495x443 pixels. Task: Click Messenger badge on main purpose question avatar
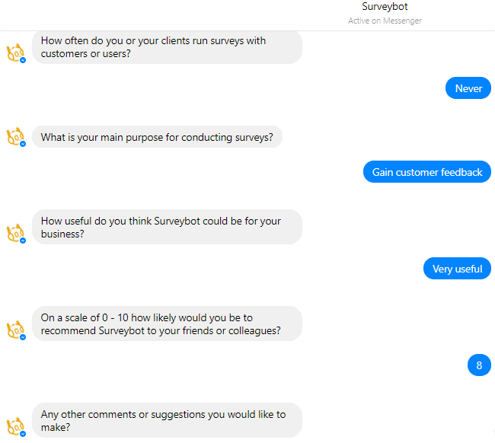pyautogui.click(x=23, y=144)
